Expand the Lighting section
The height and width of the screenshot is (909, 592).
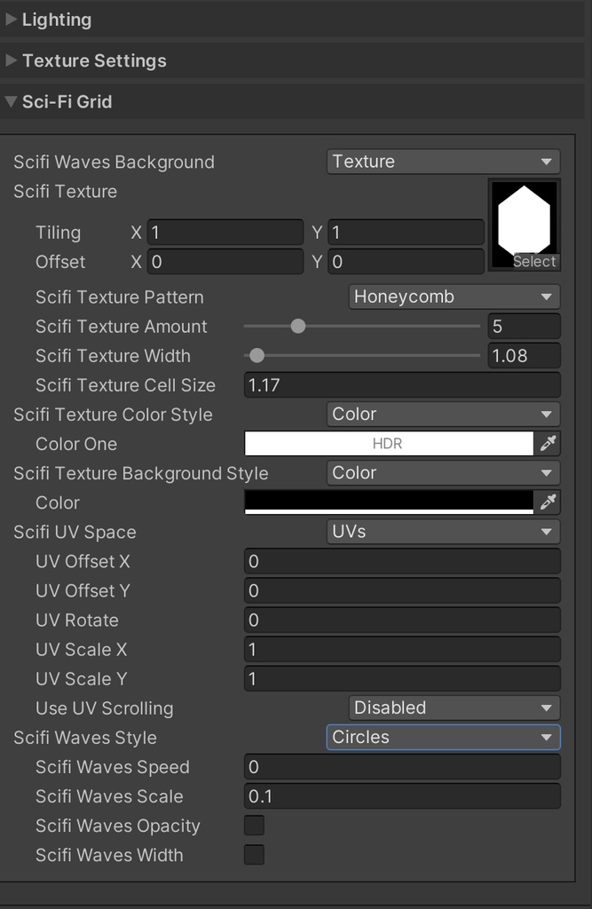[x=12, y=19]
